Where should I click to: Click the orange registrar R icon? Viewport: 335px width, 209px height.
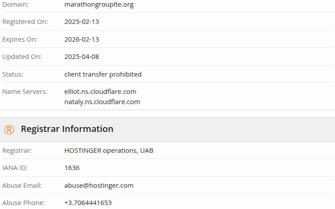click(x=9, y=130)
